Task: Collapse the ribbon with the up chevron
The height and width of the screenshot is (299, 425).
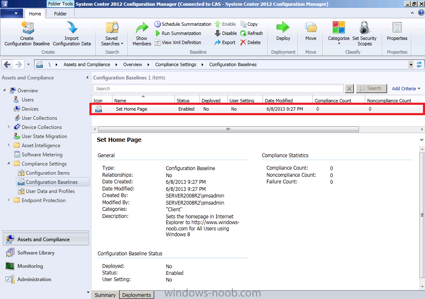Action: pos(412,13)
